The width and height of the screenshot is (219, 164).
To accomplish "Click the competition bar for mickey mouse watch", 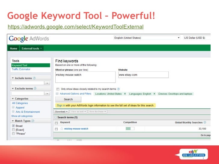I will 130,129.
